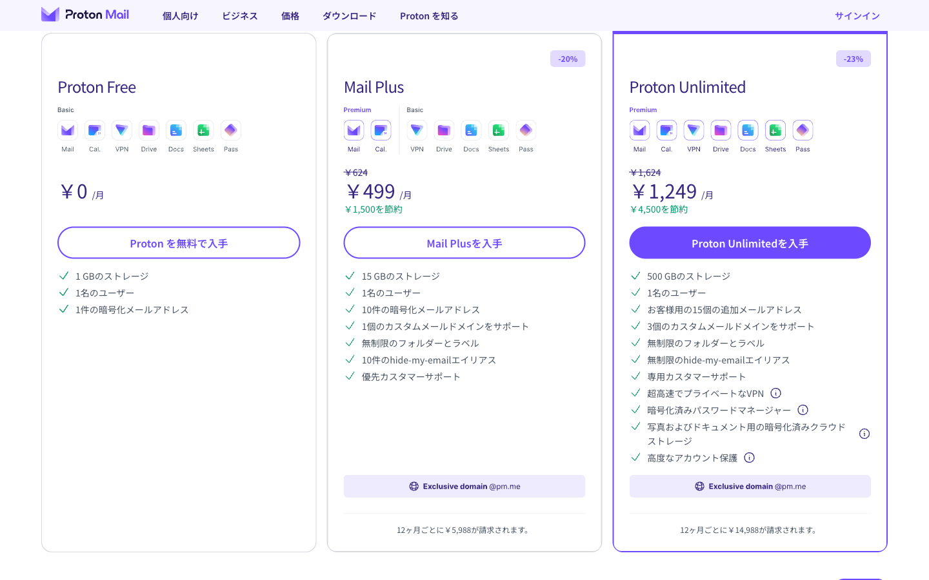Click the ￥1,249 price text

(664, 191)
